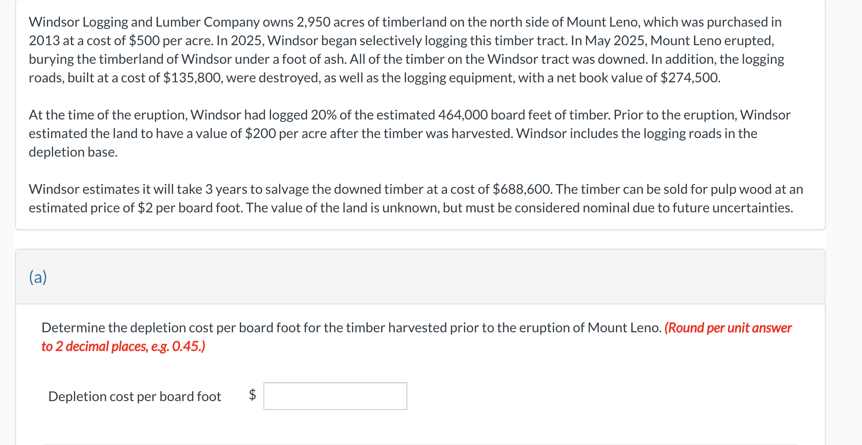Click the figure $688,600 in the text

(x=520, y=189)
